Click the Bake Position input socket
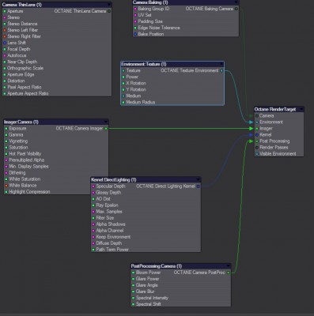Screen dimensions: 314x316 point(135,34)
